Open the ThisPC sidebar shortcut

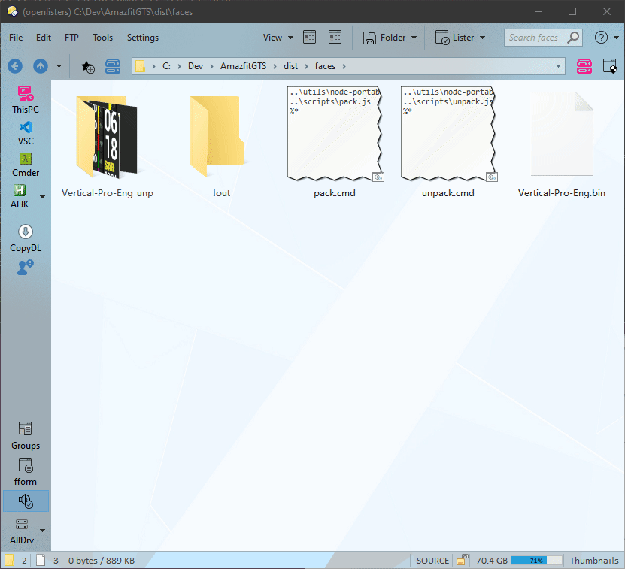pyautogui.click(x=26, y=100)
